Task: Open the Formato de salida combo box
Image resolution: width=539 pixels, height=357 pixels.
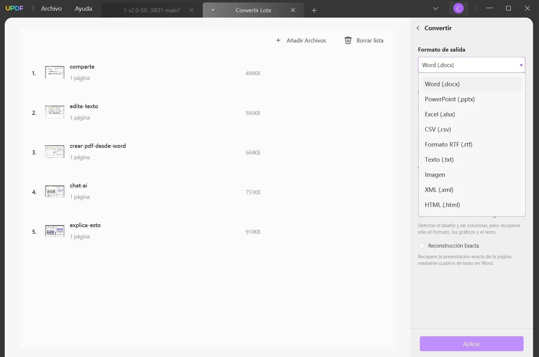Action: (471, 65)
